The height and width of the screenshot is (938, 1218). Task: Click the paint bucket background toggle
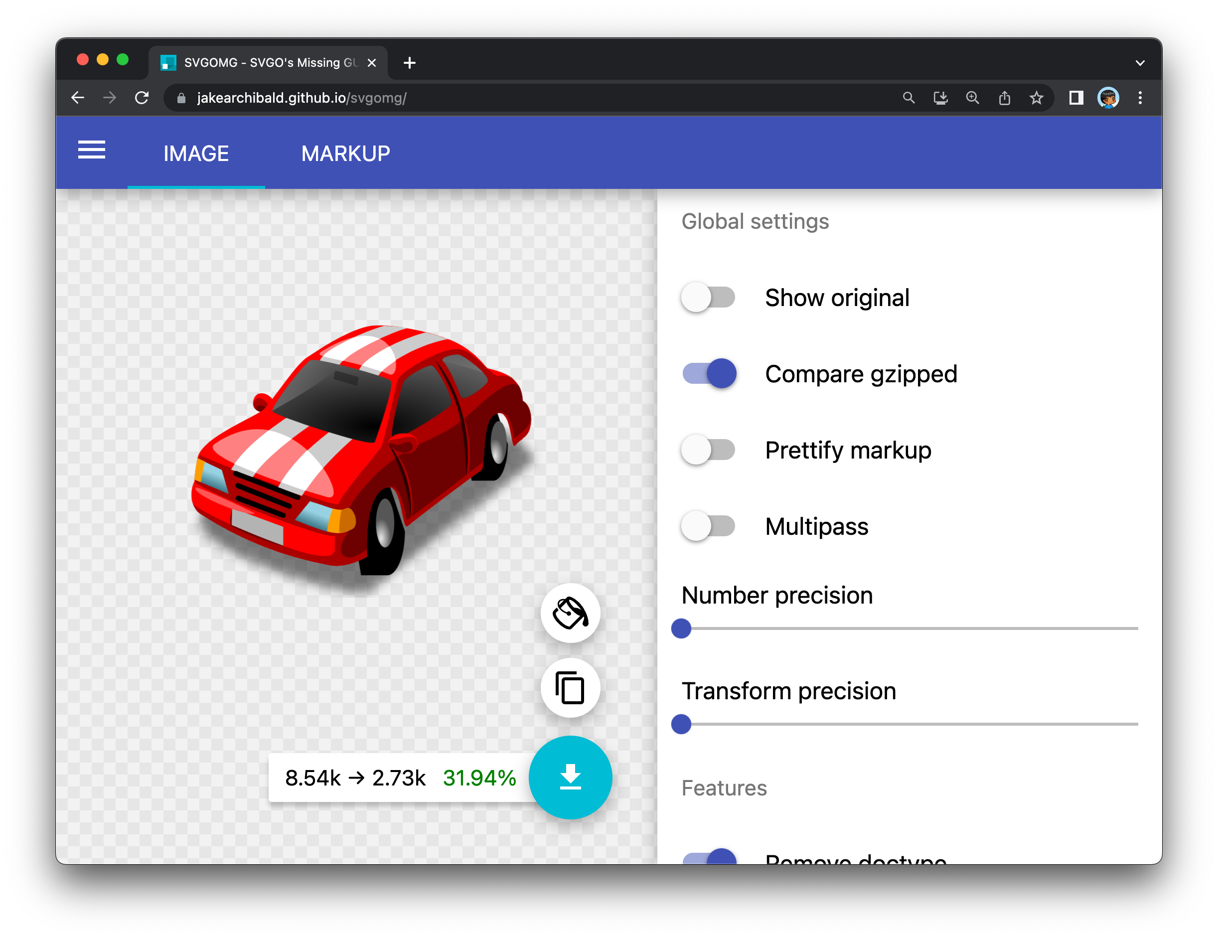pyautogui.click(x=570, y=613)
